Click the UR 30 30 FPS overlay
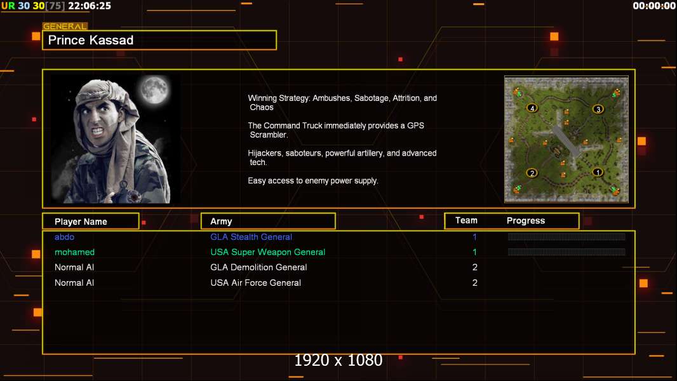Image resolution: width=677 pixels, height=381 pixels. [33, 6]
